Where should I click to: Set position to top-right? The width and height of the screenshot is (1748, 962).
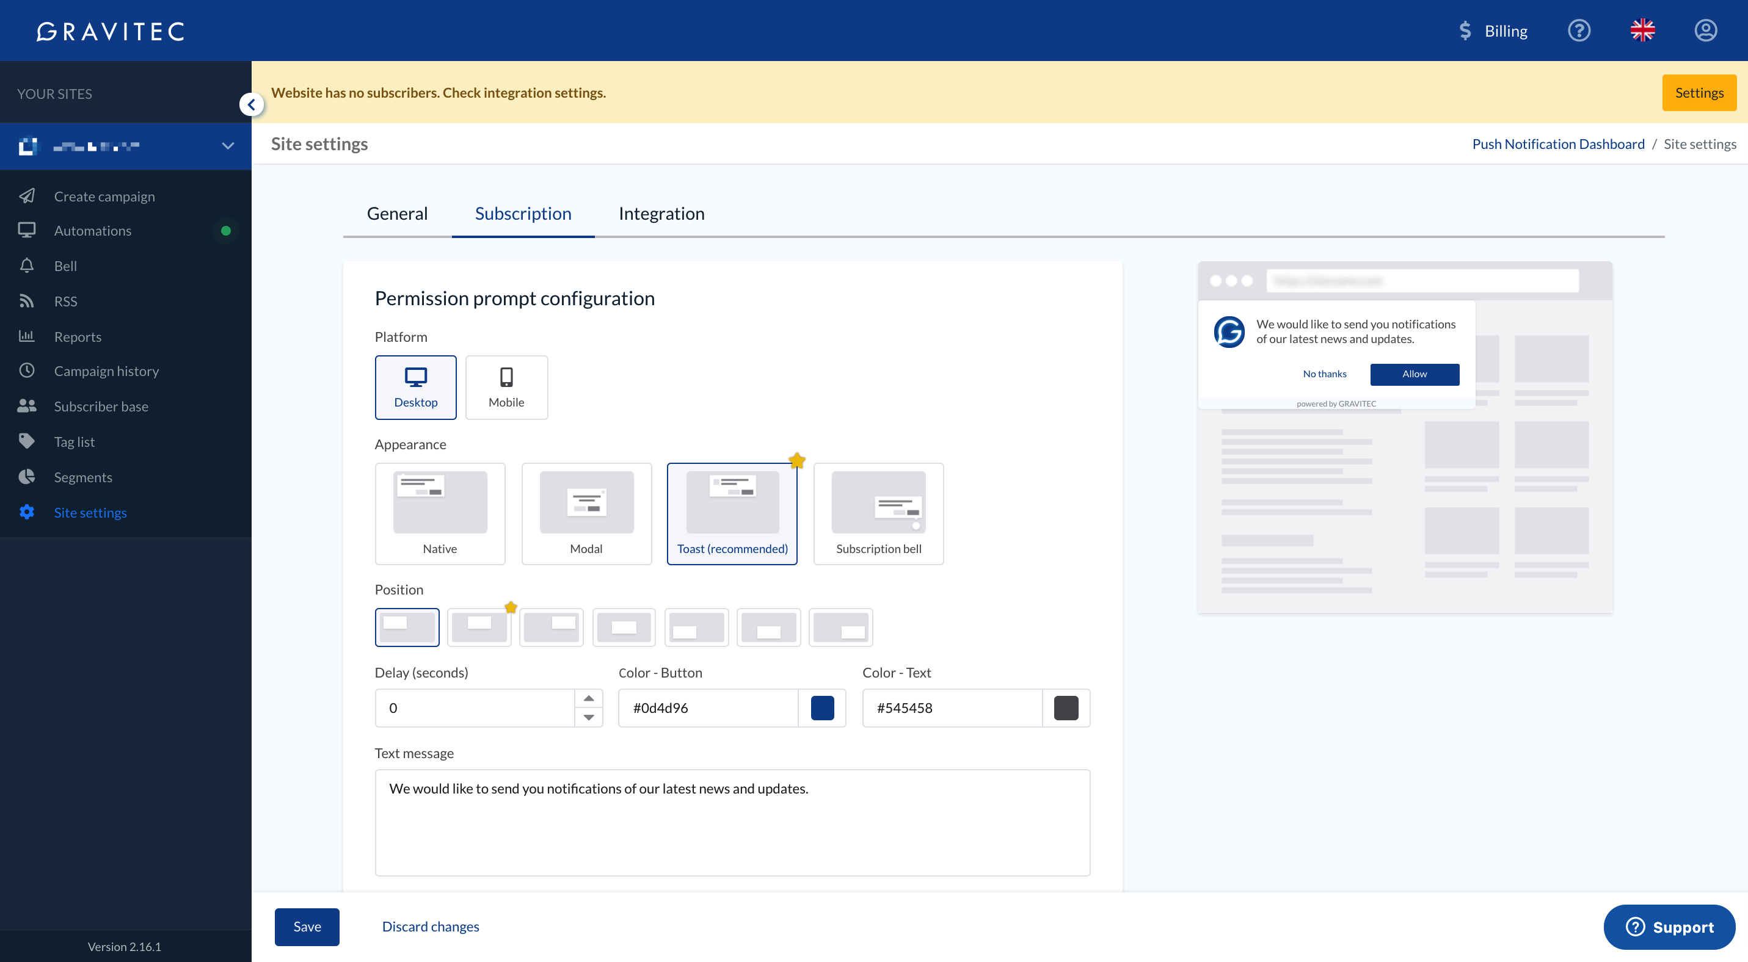(551, 627)
